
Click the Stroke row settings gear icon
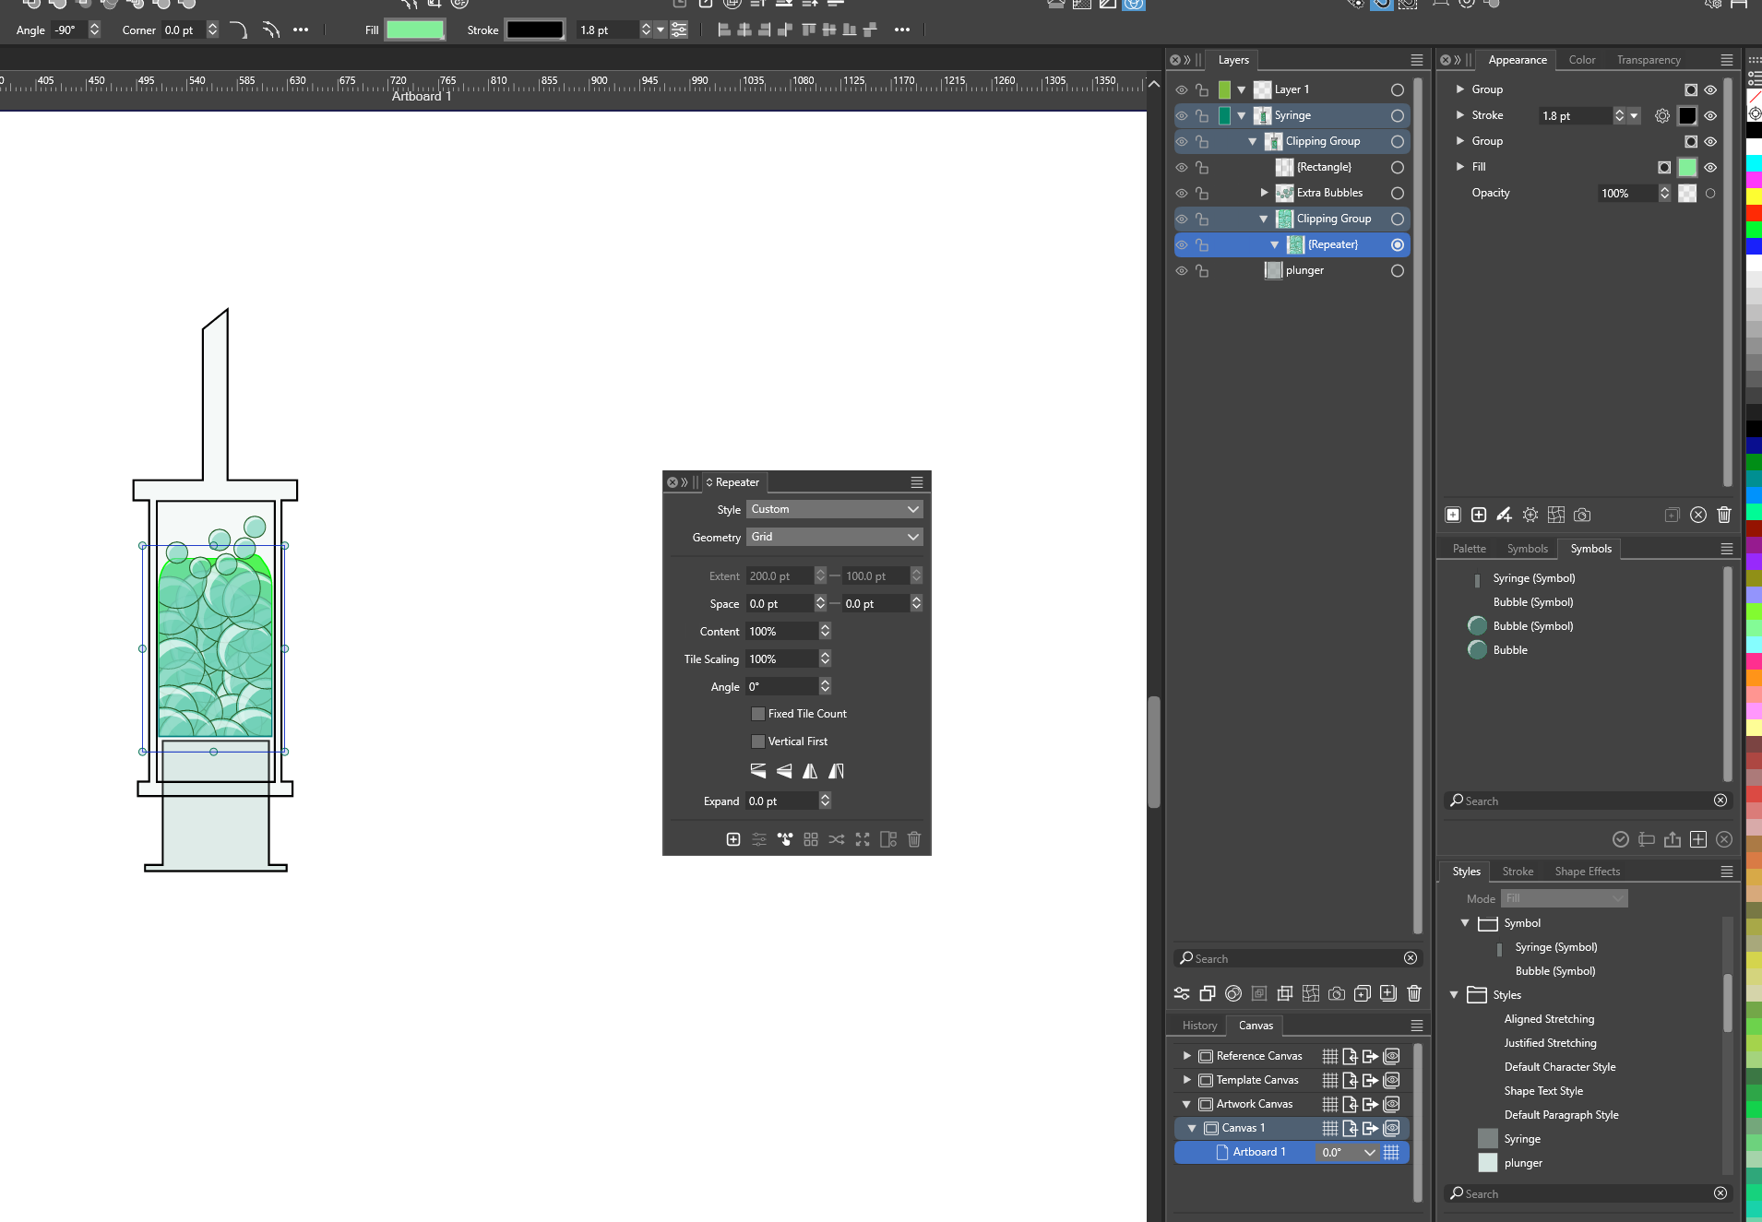click(1661, 116)
